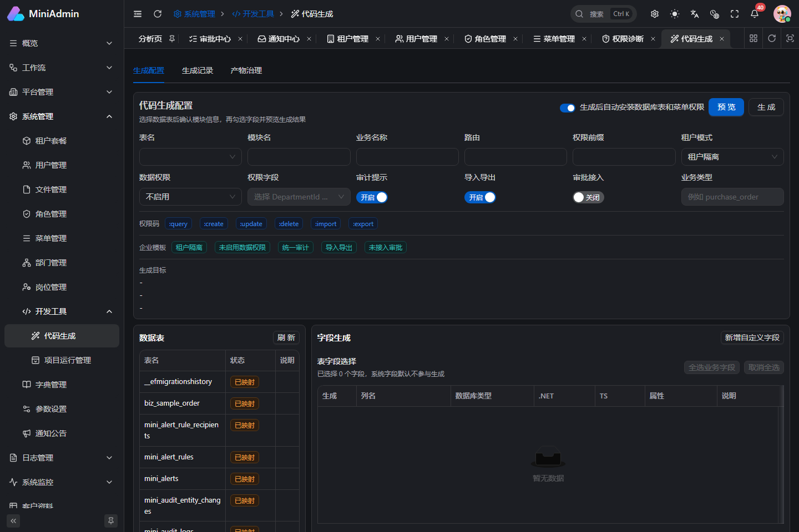Click the 业务类型 input field
Screen dimensions: 799x532
tap(732, 197)
